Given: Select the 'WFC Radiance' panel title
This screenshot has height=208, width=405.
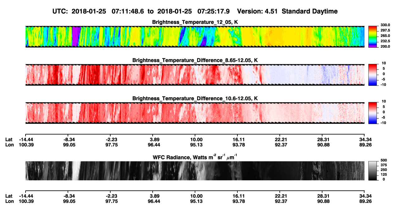Looking at the screenshot, I should click(x=195, y=157).
